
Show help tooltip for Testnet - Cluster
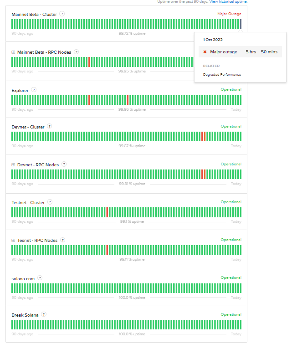50,202
